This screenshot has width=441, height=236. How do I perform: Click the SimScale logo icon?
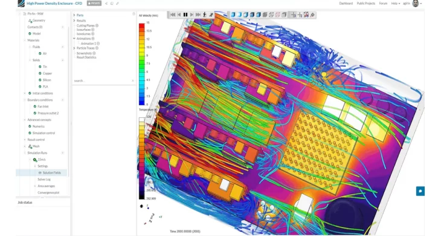click(x=21, y=4)
